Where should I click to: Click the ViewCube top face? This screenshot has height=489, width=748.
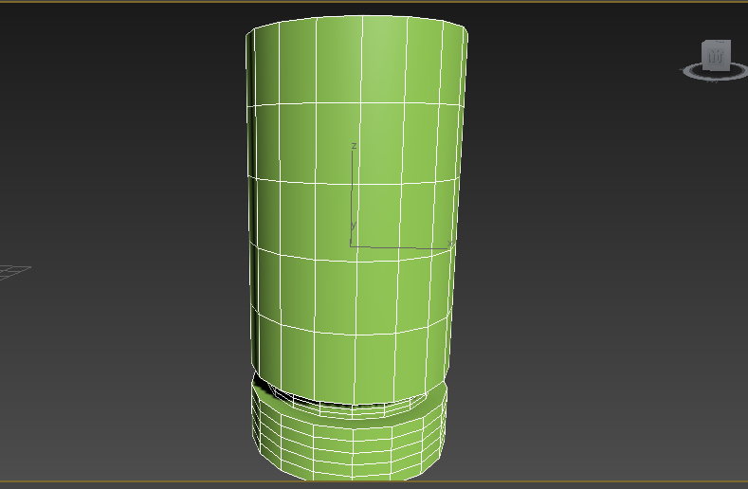pyautogui.click(x=717, y=44)
